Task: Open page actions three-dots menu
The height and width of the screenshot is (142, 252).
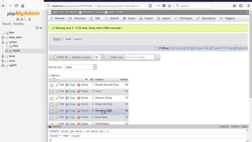Action: [x=158, y=6]
